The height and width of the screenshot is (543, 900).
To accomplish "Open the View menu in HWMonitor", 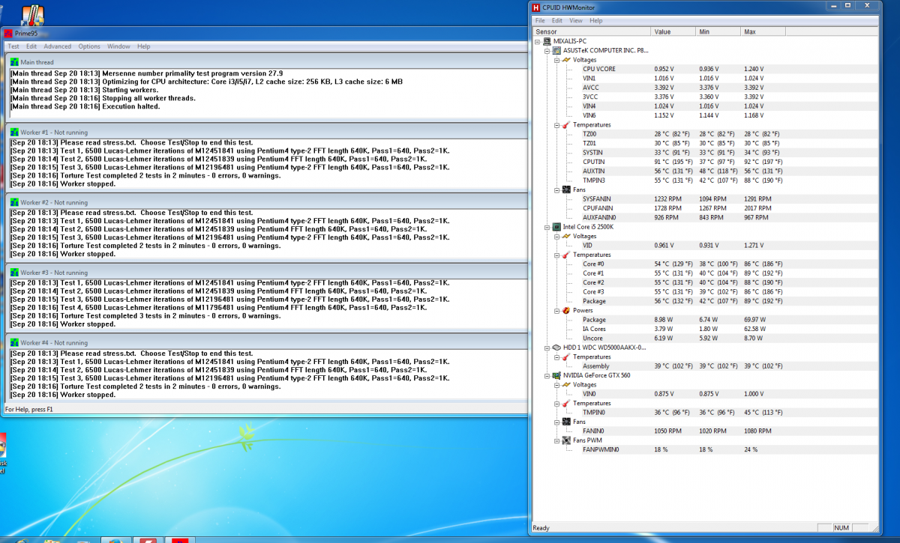I will pyautogui.click(x=576, y=21).
